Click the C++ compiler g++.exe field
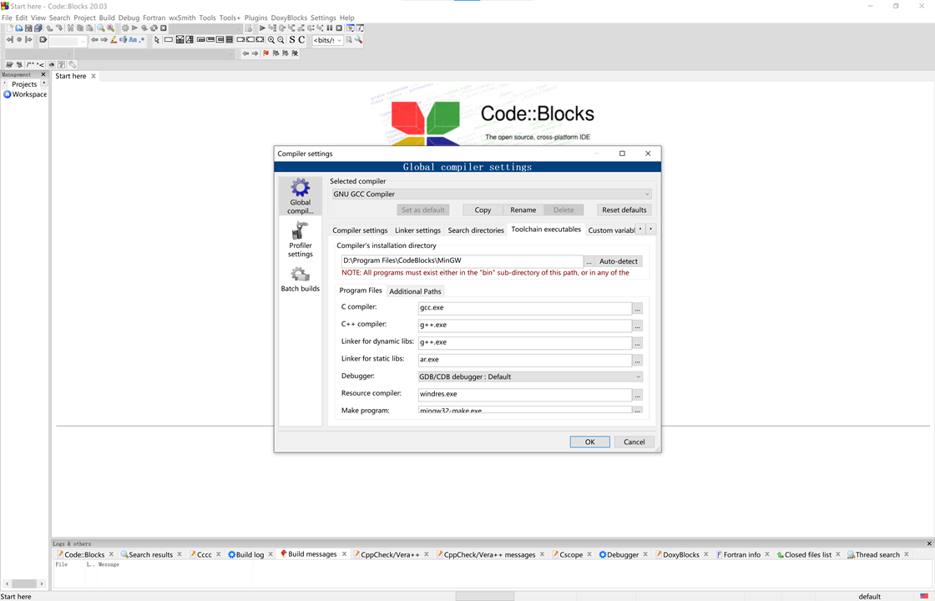Viewport: 935px width, 601px height. coord(525,325)
